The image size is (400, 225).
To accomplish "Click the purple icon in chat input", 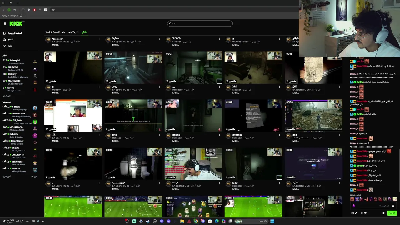I will coord(354,206).
